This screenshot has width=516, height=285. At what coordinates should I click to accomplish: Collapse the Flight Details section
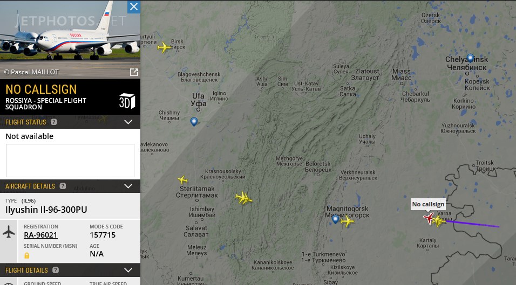[128, 270]
